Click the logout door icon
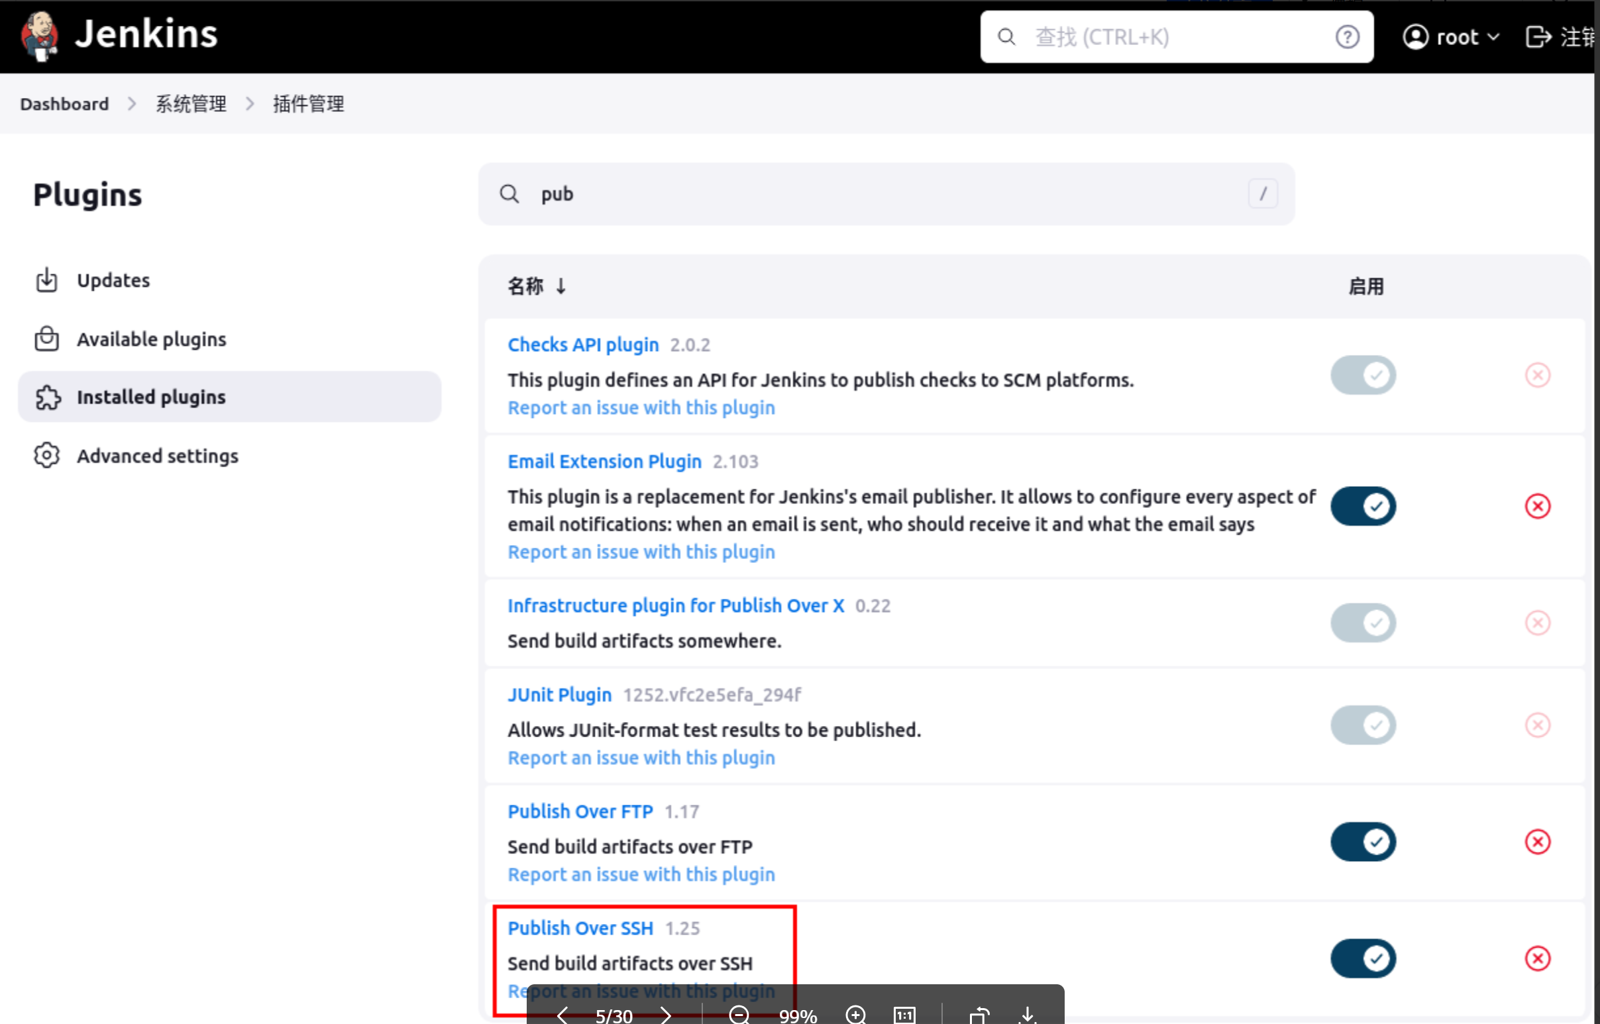This screenshot has height=1024, width=1600. coord(1538,37)
